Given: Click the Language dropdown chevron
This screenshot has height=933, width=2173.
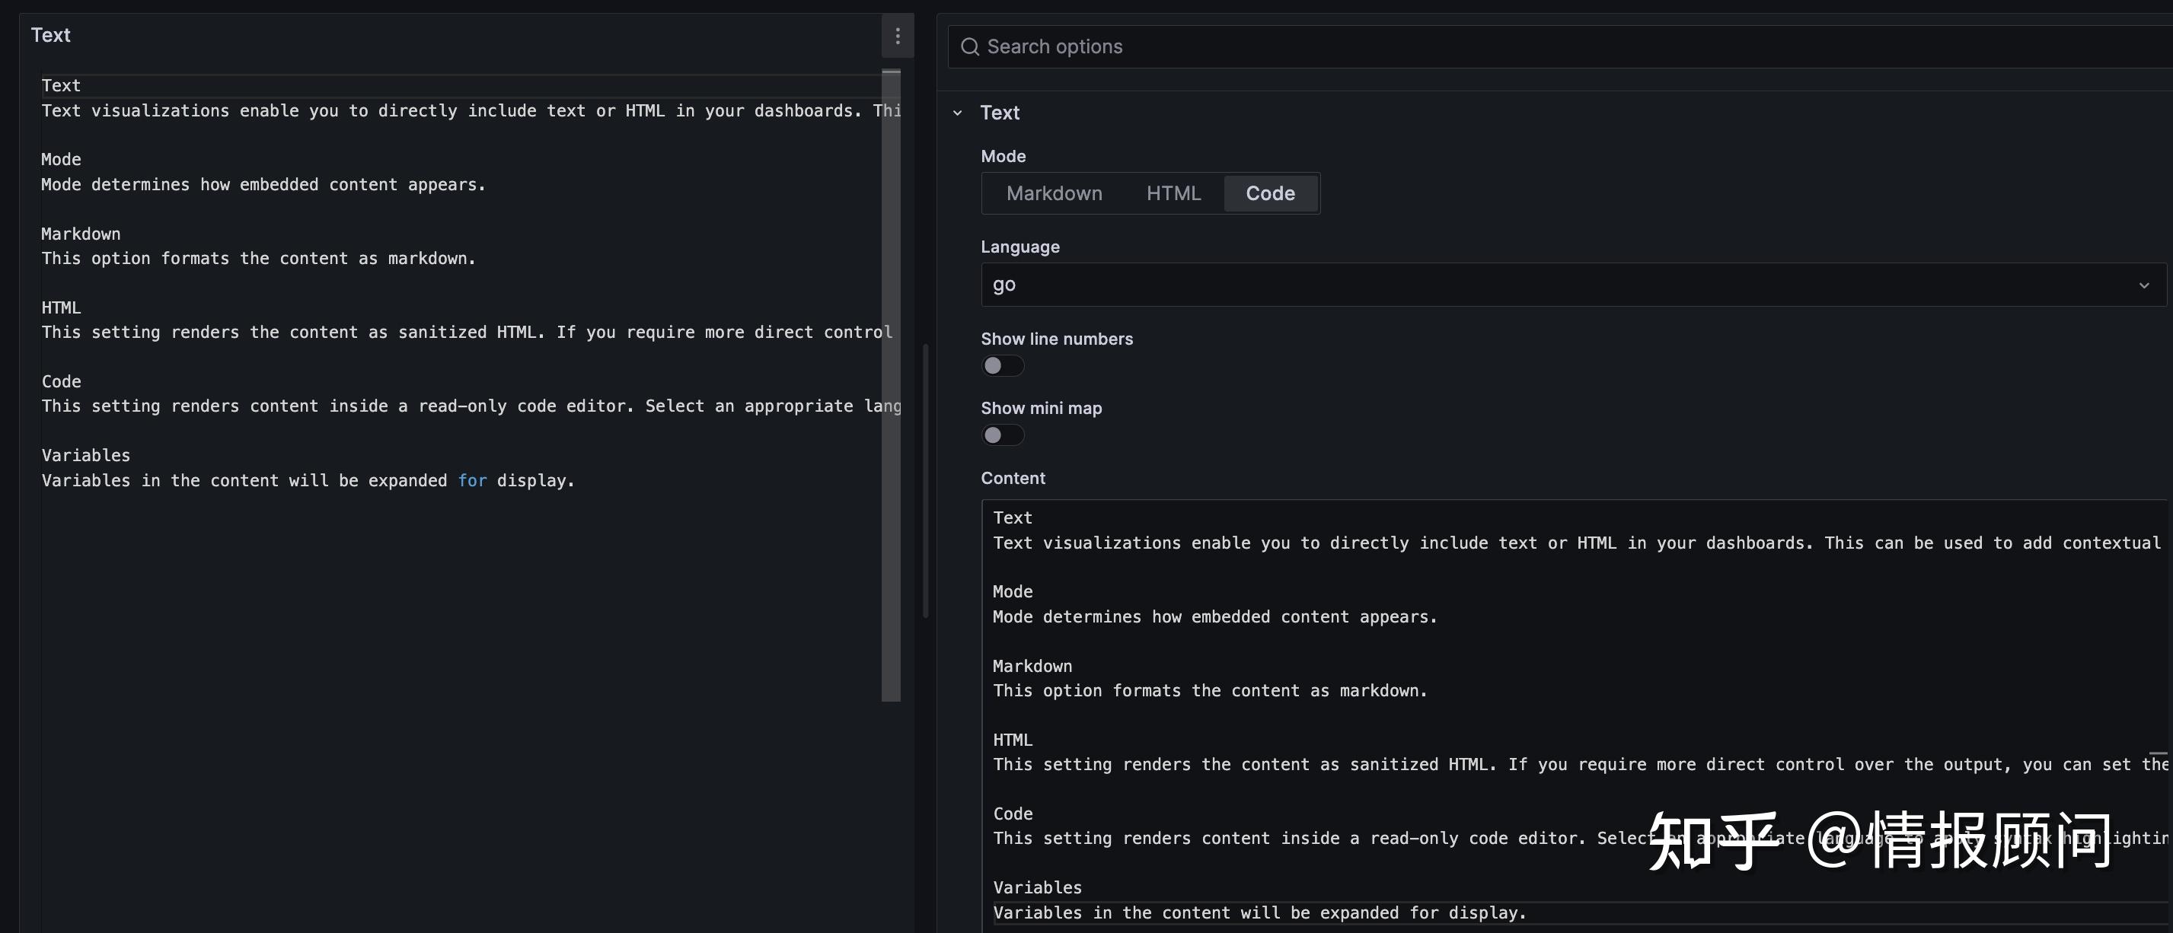Looking at the screenshot, I should [x=2145, y=285].
